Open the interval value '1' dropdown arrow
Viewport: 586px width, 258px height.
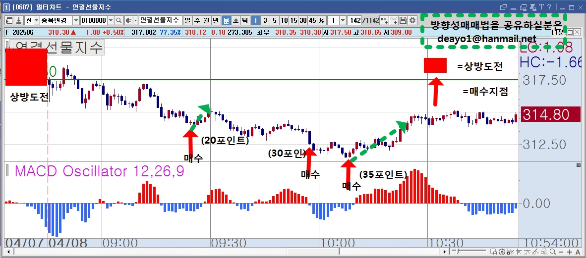[x=343, y=20]
